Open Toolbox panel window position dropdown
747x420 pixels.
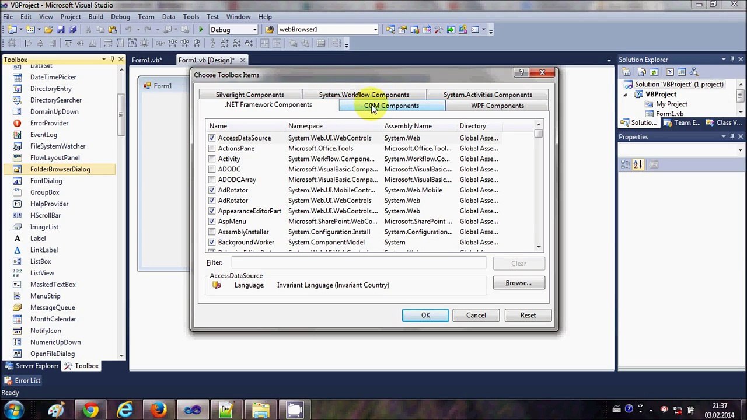pos(104,60)
